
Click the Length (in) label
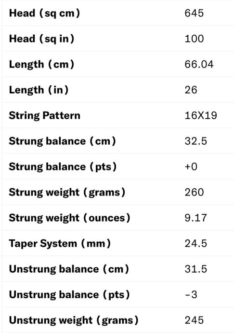(x=39, y=90)
